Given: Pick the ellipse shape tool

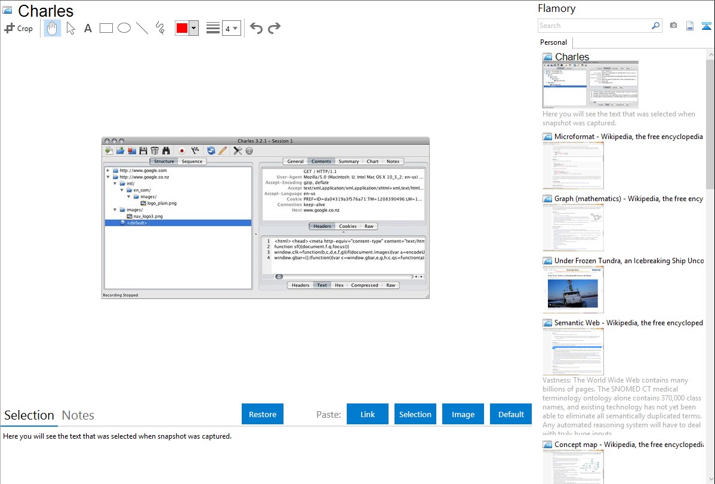Looking at the screenshot, I should (x=124, y=28).
